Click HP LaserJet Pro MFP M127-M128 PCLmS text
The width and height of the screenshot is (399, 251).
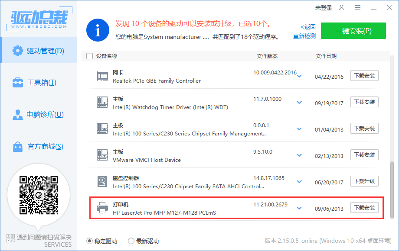(x=164, y=212)
